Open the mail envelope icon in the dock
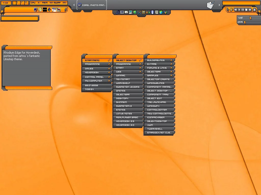The height and width of the screenshot is (195, 261). pyautogui.click(x=126, y=12)
